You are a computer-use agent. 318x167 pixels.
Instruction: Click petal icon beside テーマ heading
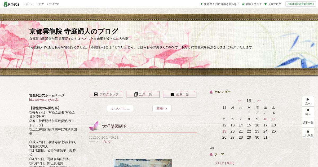point(211,155)
